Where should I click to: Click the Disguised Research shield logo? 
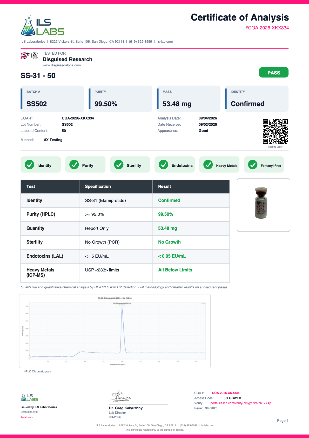(x=25, y=55)
